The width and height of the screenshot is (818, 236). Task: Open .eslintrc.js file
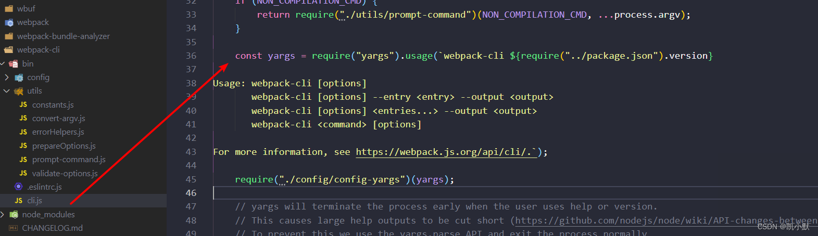tap(45, 187)
